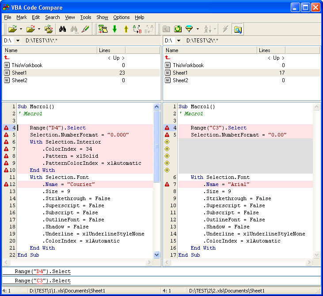Open the left pane D:\ drive dropdown
This screenshot has height=296, width=323.
[x=18, y=41]
